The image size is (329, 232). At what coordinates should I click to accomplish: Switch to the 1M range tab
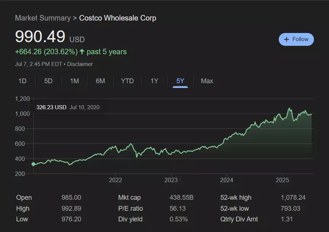[x=74, y=81]
